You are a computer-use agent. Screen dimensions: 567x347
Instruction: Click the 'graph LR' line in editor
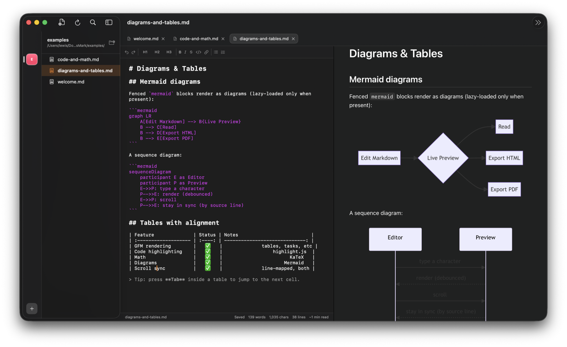[x=140, y=116]
